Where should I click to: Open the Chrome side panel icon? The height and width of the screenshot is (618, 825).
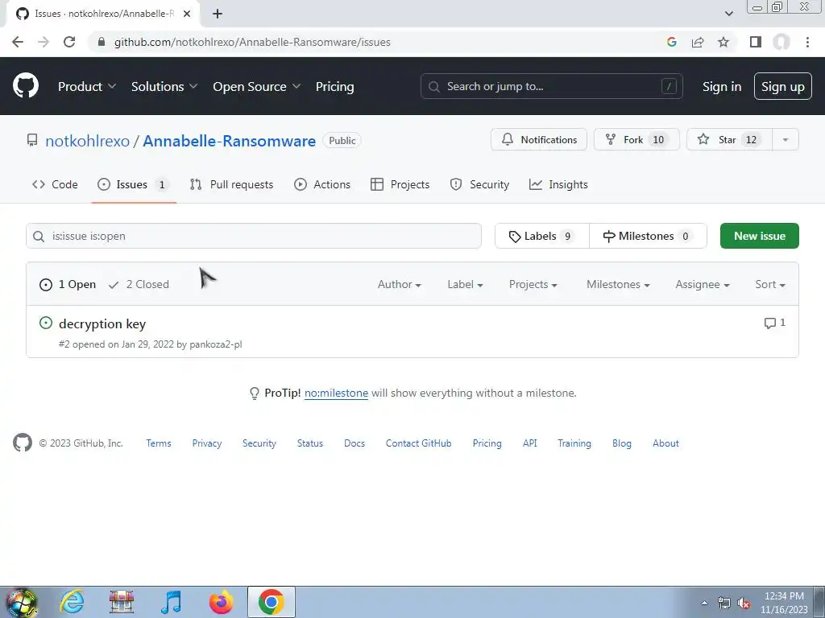pos(756,42)
